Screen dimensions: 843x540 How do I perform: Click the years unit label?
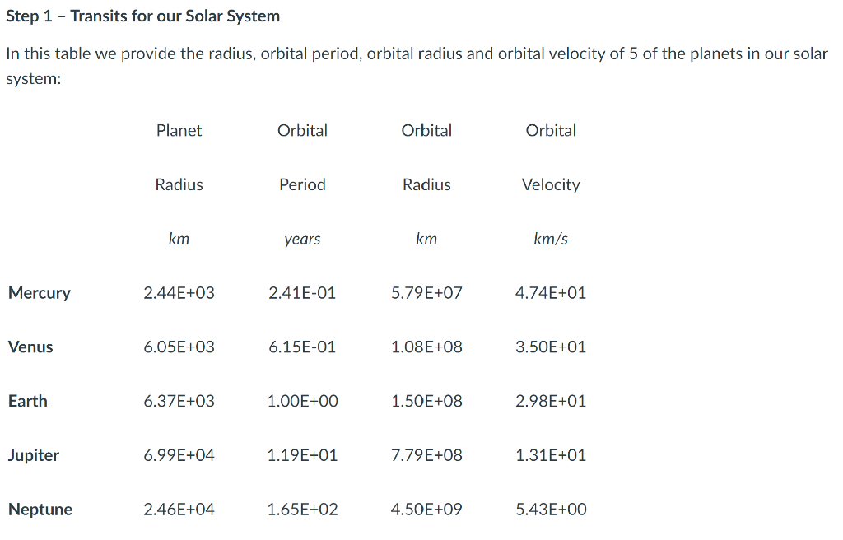click(302, 239)
